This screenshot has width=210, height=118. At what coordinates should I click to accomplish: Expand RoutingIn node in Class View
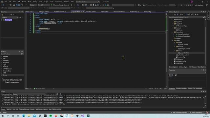pos(2,20)
